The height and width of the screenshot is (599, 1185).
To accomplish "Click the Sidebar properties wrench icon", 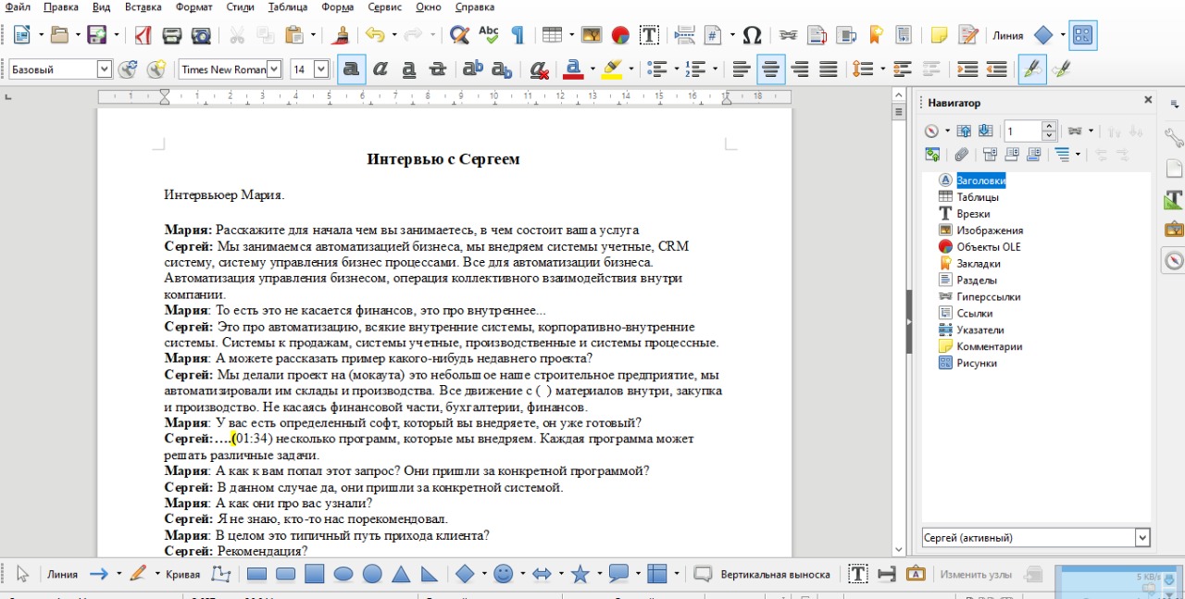I will tap(1173, 138).
